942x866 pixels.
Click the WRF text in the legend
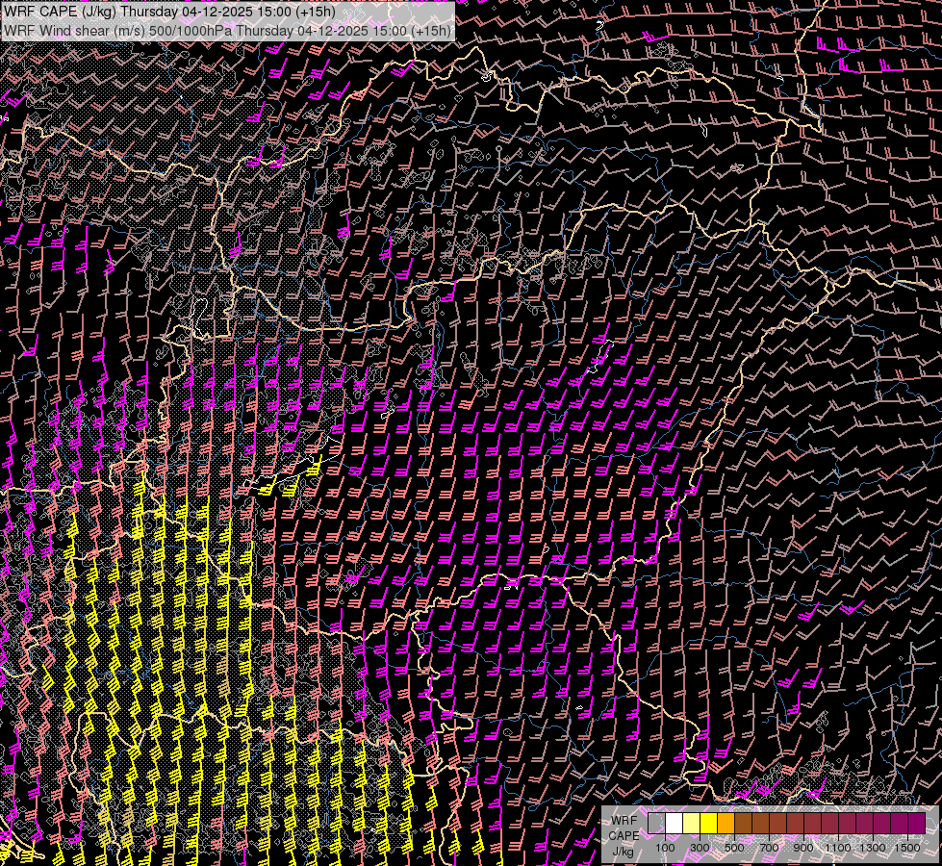(x=624, y=821)
